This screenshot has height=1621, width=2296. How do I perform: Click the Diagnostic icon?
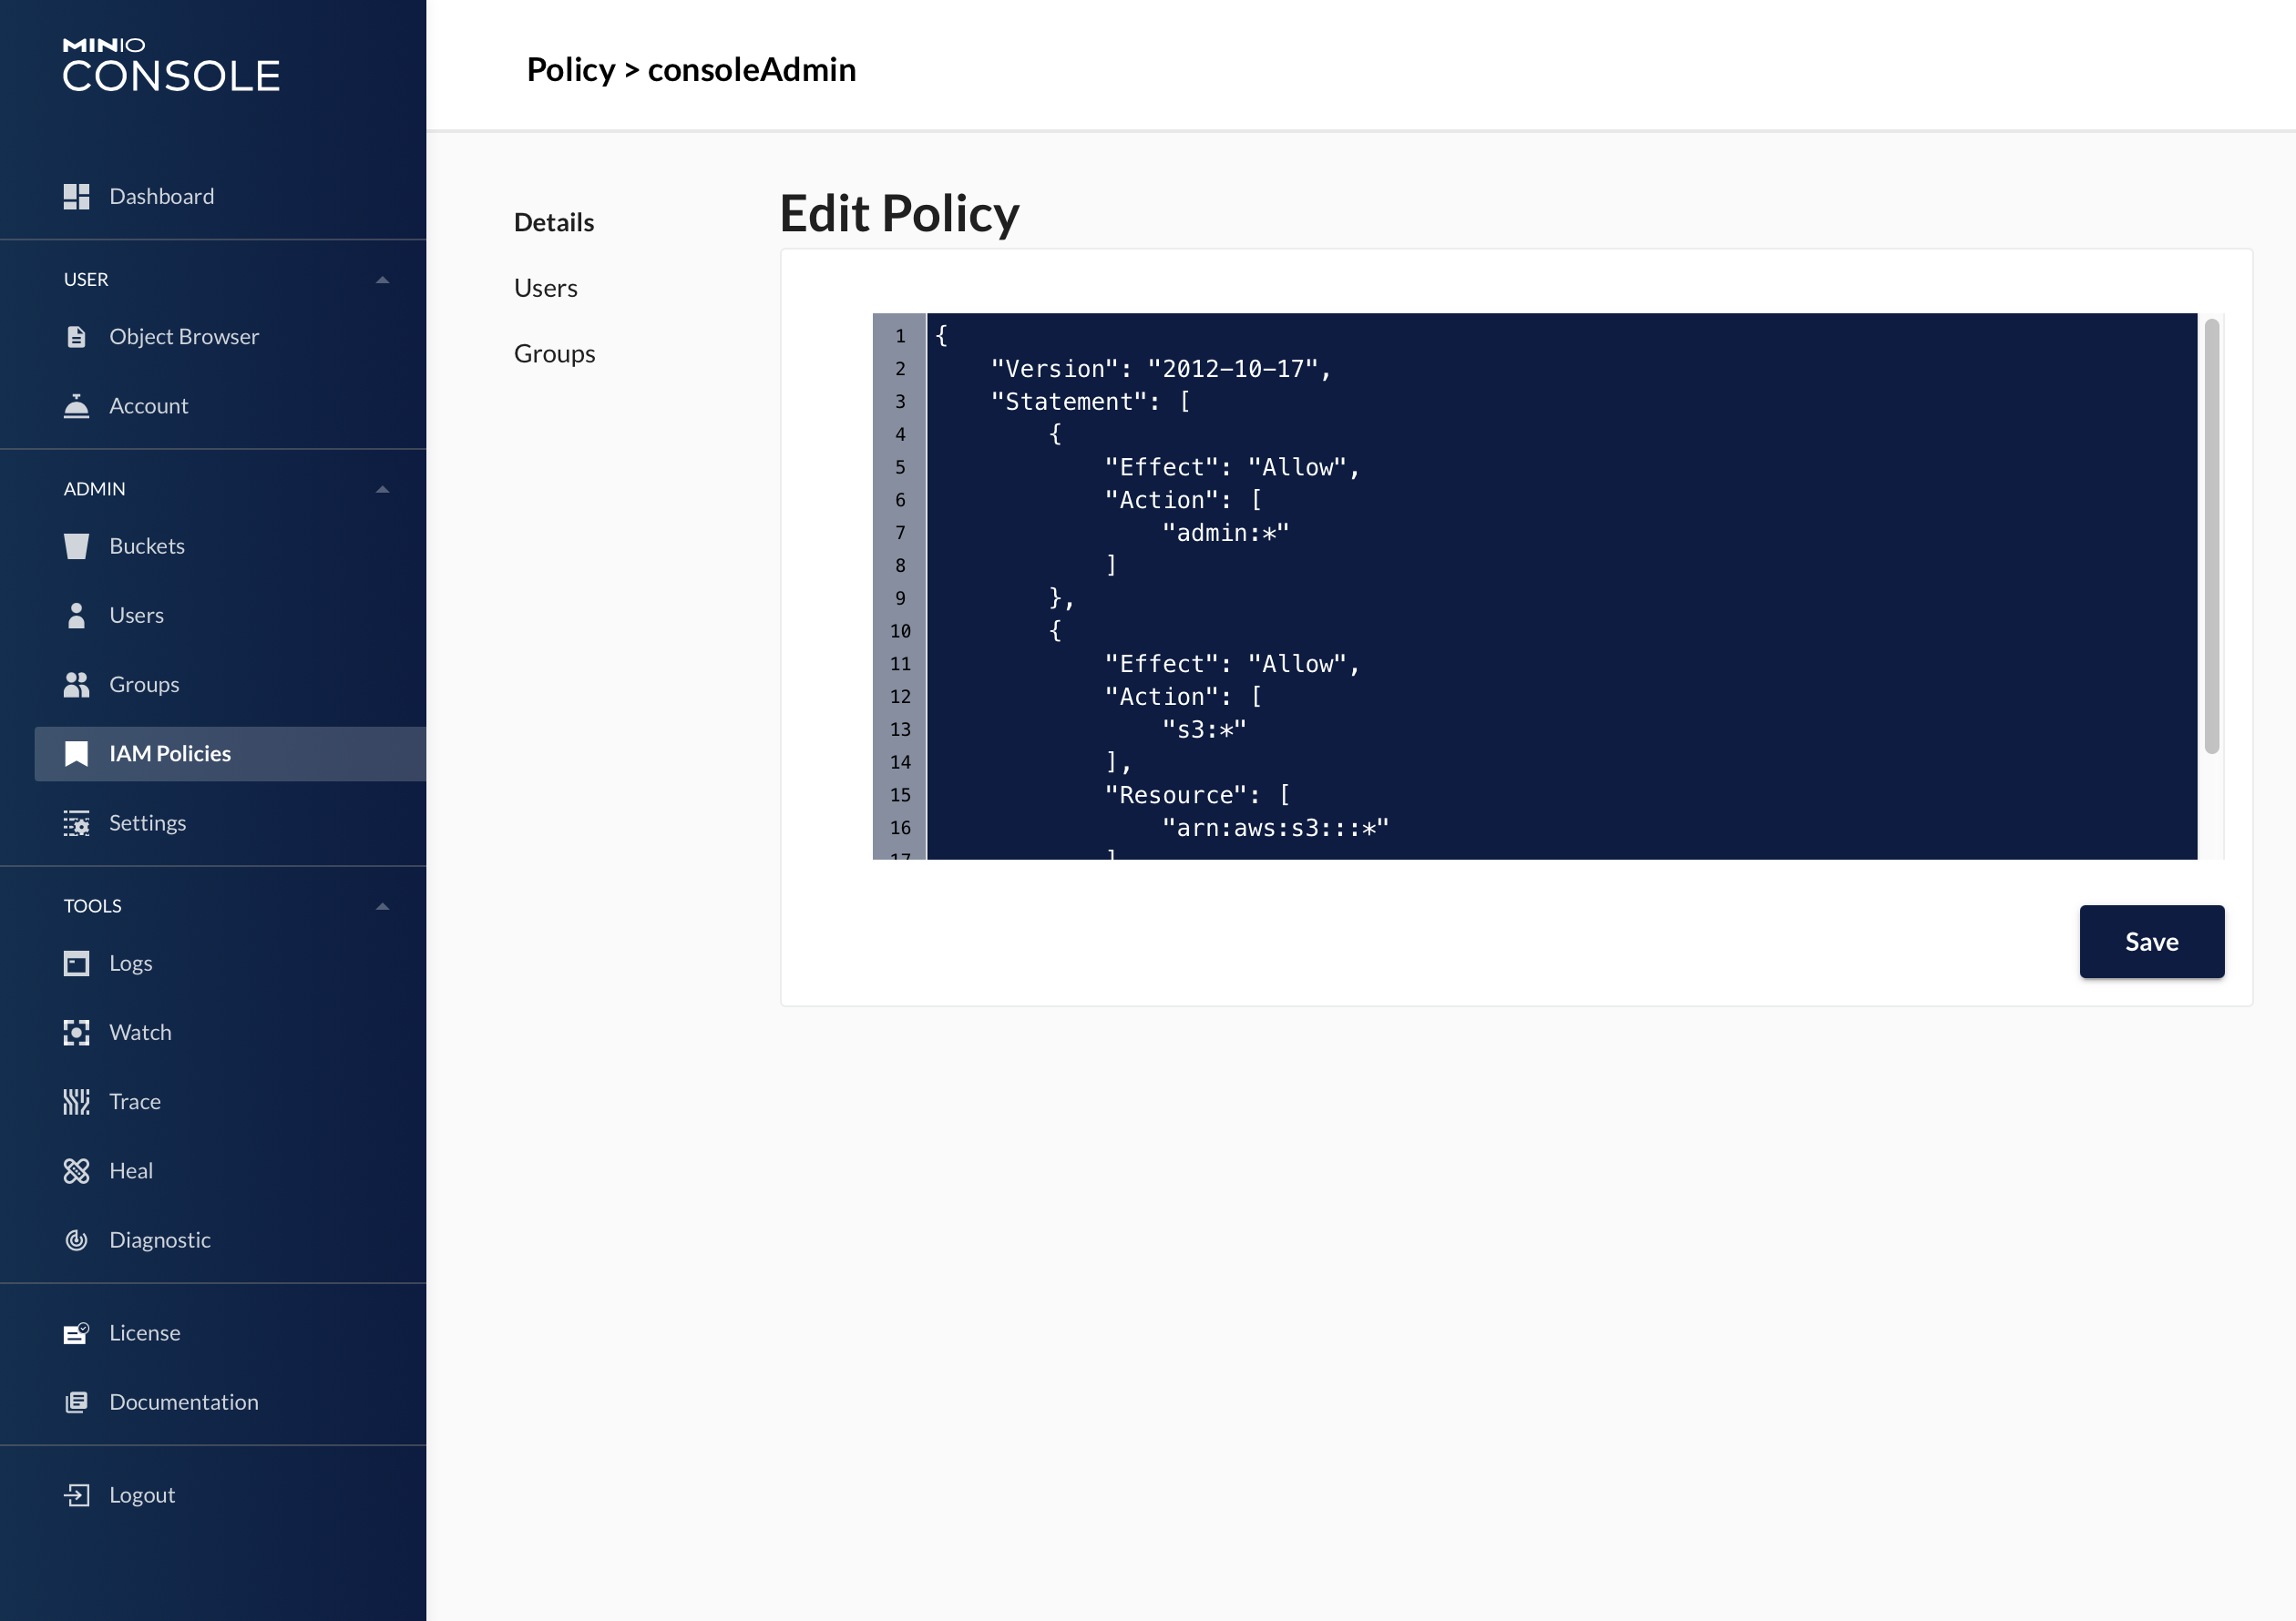tap(76, 1240)
